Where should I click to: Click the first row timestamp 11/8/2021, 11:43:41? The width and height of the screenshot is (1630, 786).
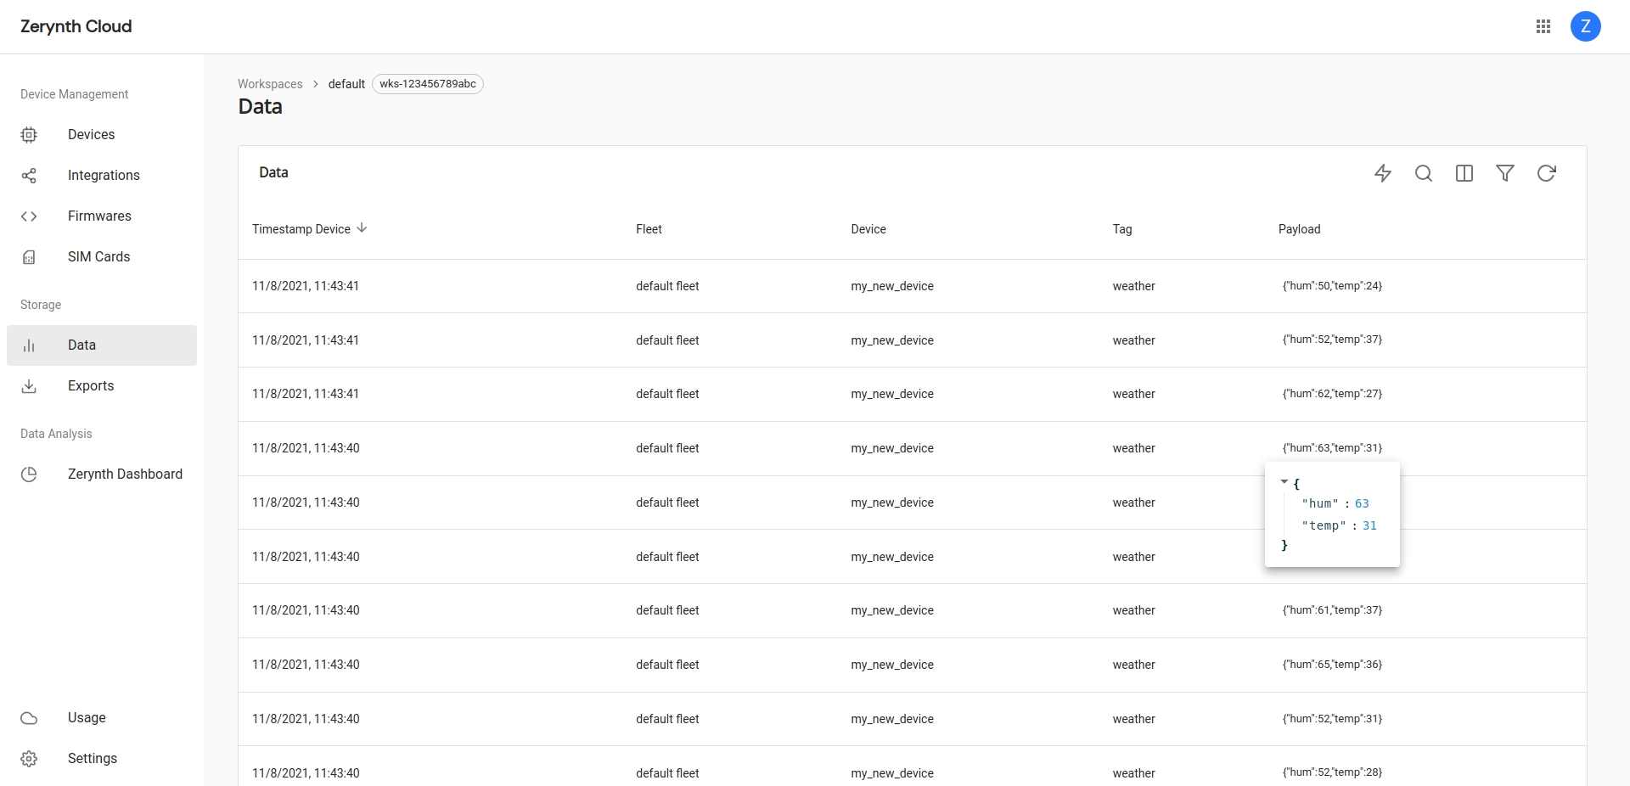(306, 286)
